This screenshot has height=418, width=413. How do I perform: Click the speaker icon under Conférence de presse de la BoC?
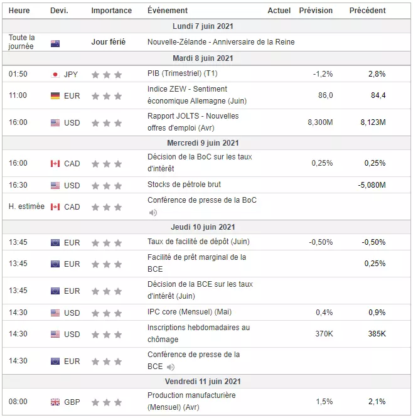click(153, 213)
